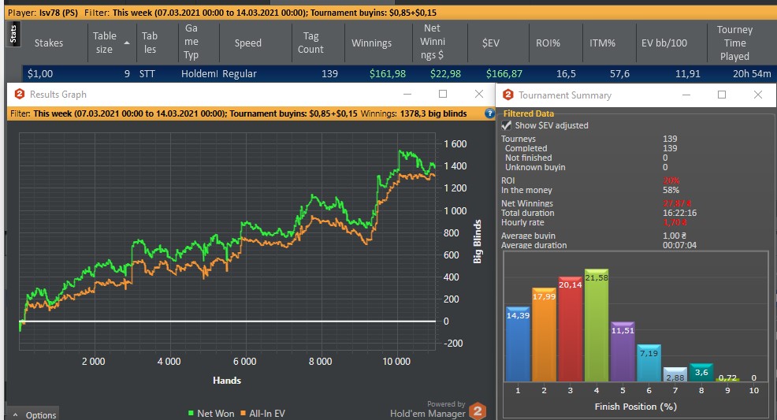Viewport: 777px width, 420px height.
Task: Click the Average duration 00:07:04 value
Action: click(x=680, y=245)
